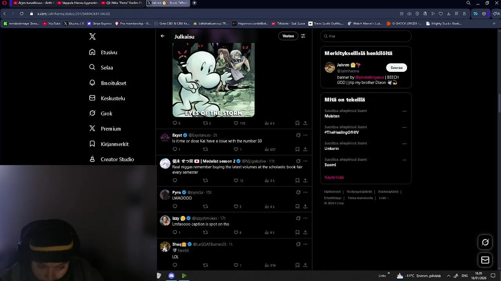501x281 pixels.
Task: Open more options on Exyst's reply
Action: coord(305,135)
